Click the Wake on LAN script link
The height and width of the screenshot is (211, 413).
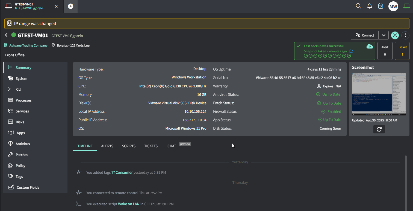click(129, 204)
